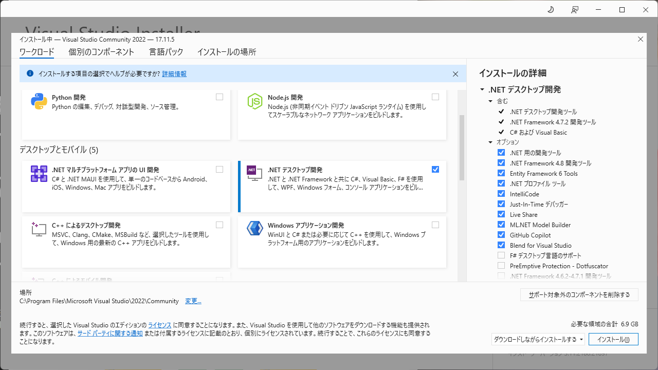Click the インストール button
Image resolution: width=658 pixels, height=370 pixels.
613,339
